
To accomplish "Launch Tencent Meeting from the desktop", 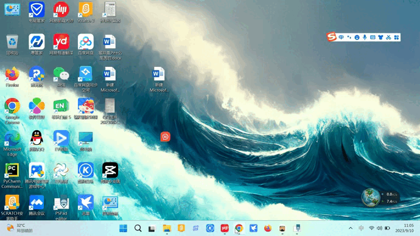I will coord(37,203).
